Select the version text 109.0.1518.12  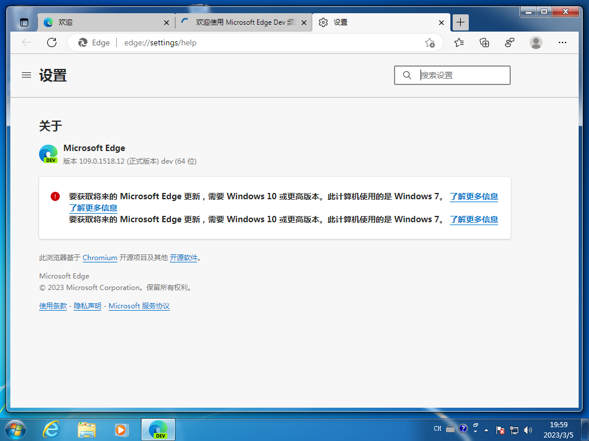102,161
